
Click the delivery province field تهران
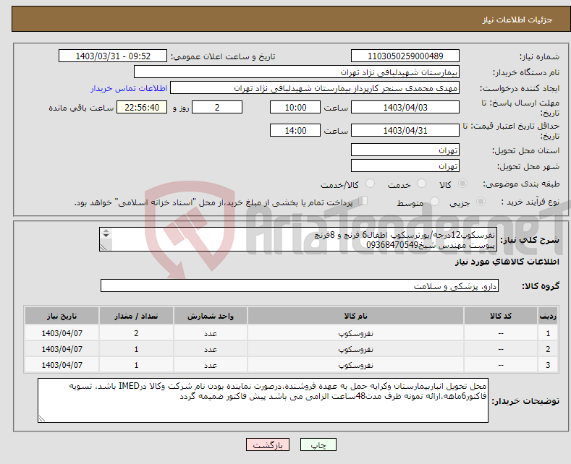click(405, 150)
